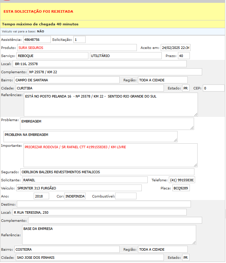226x263 pixels.
Task: Grab the Referências textarea resize handle
Action: [196, 114]
